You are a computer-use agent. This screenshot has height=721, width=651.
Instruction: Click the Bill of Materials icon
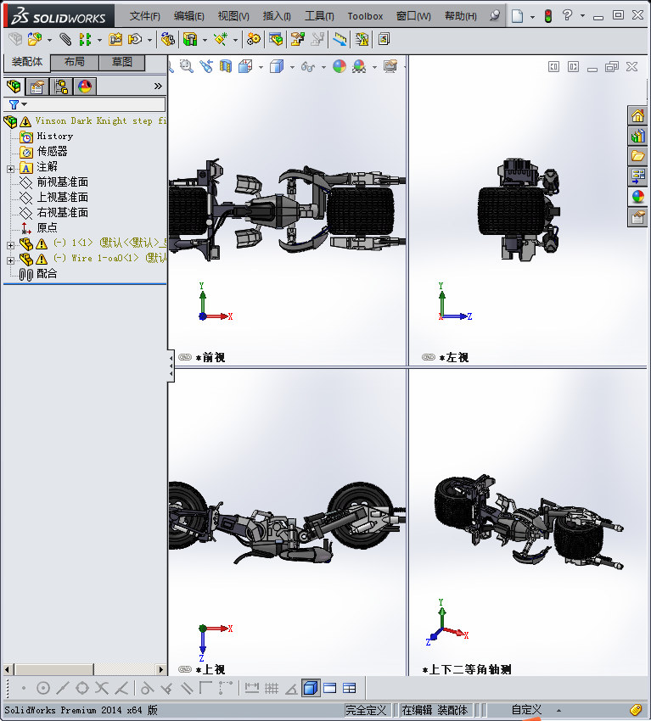pos(276,40)
